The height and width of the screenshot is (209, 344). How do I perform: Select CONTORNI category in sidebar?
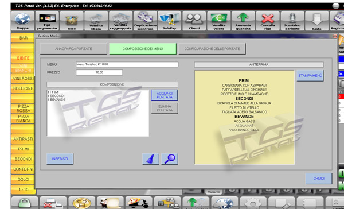22,169
